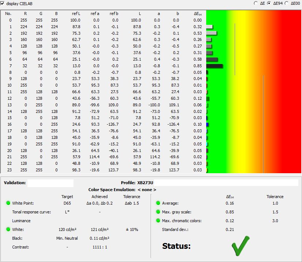This screenshot has height=262, width=302.
Task: Click the 'Contrast:' label
Action: pyautogui.click(x=20, y=247)
